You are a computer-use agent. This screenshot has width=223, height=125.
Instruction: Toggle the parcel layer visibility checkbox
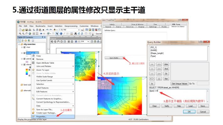[24, 59]
